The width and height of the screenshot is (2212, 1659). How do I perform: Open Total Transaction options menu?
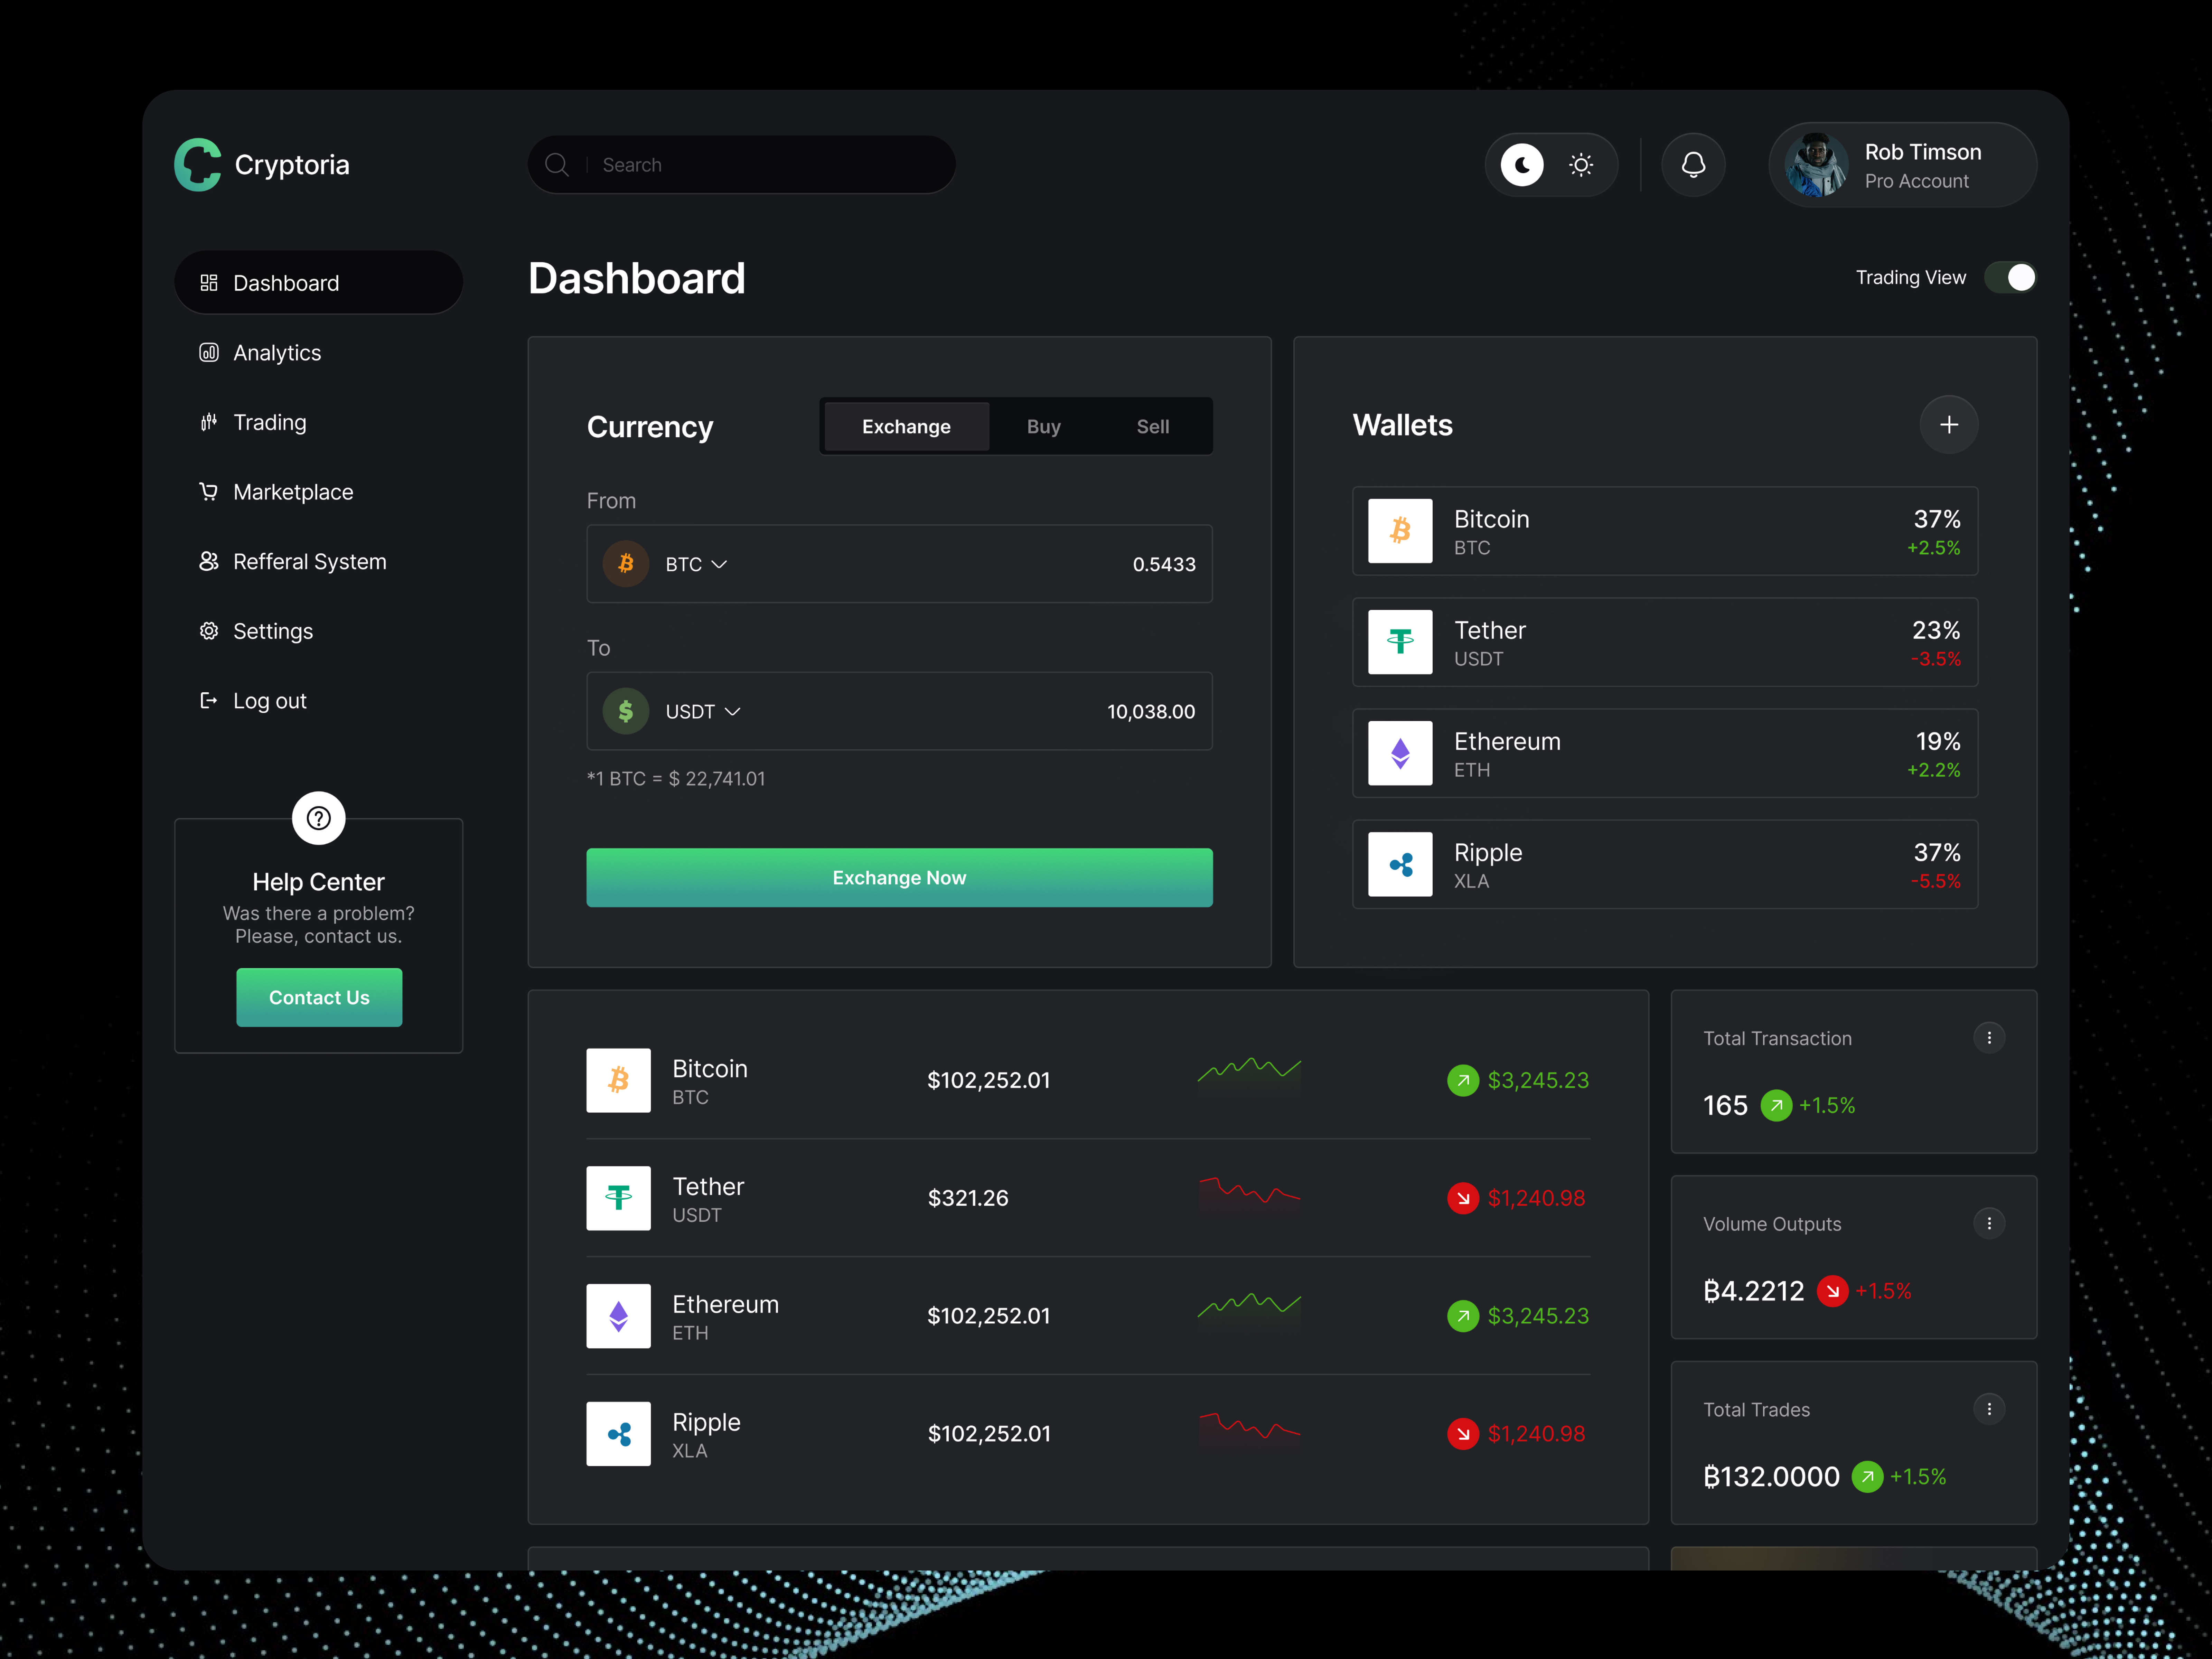(x=1989, y=1038)
